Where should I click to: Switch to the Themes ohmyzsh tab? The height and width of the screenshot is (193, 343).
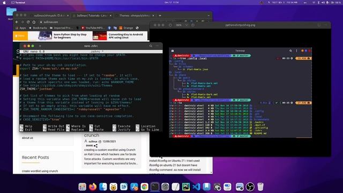click(x=135, y=16)
